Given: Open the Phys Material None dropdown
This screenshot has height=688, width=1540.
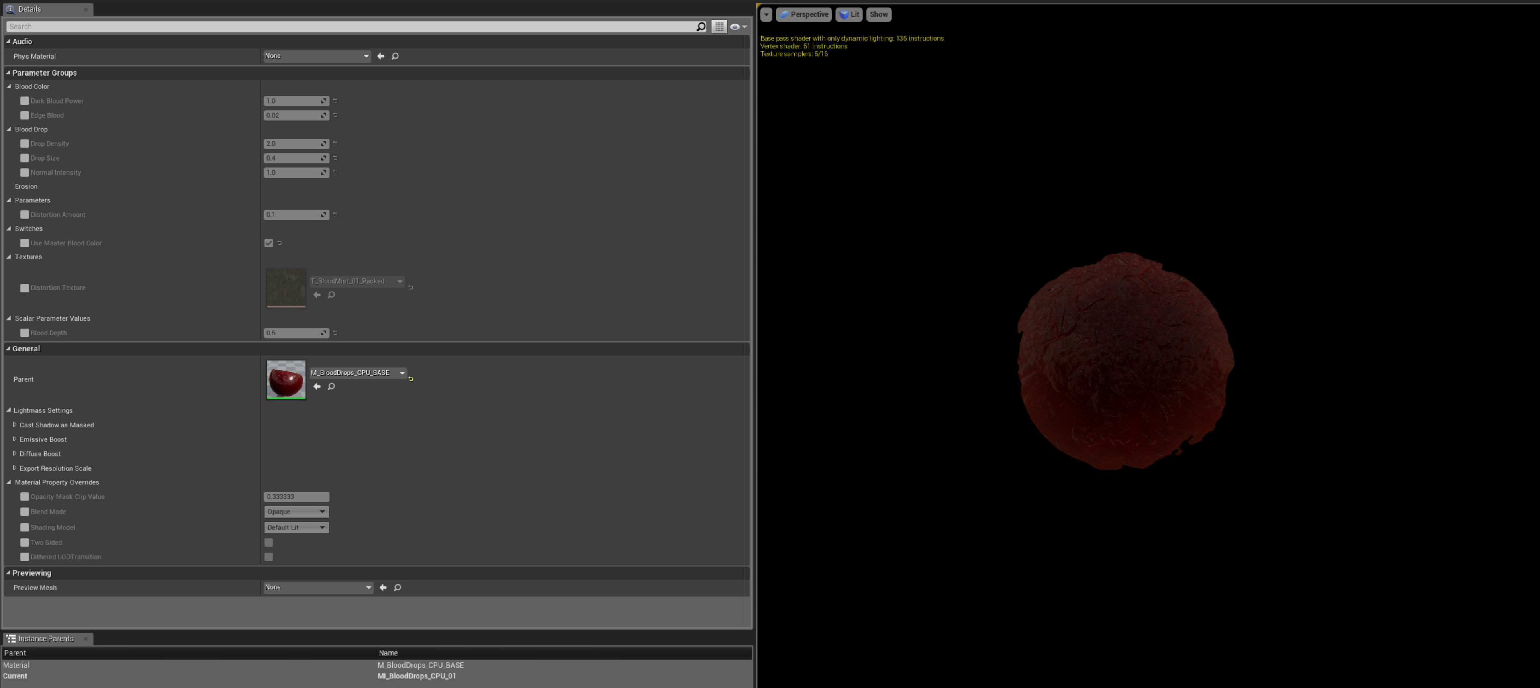Looking at the screenshot, I should (x=317, y=56).
